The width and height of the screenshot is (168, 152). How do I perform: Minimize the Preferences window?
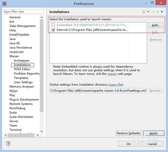tap(146, 3)
